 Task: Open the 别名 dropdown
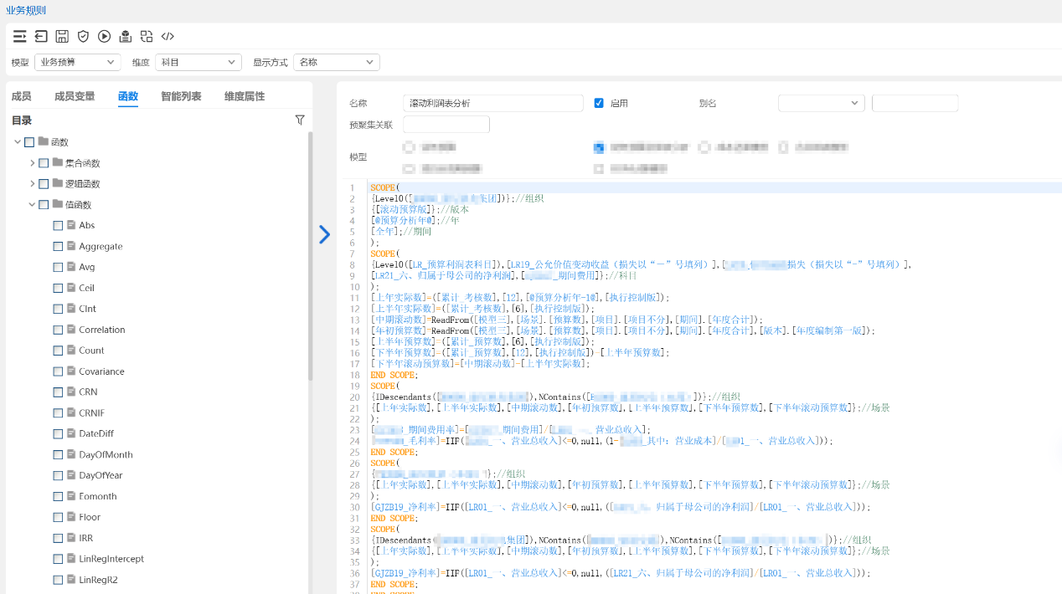coord(821,103)
